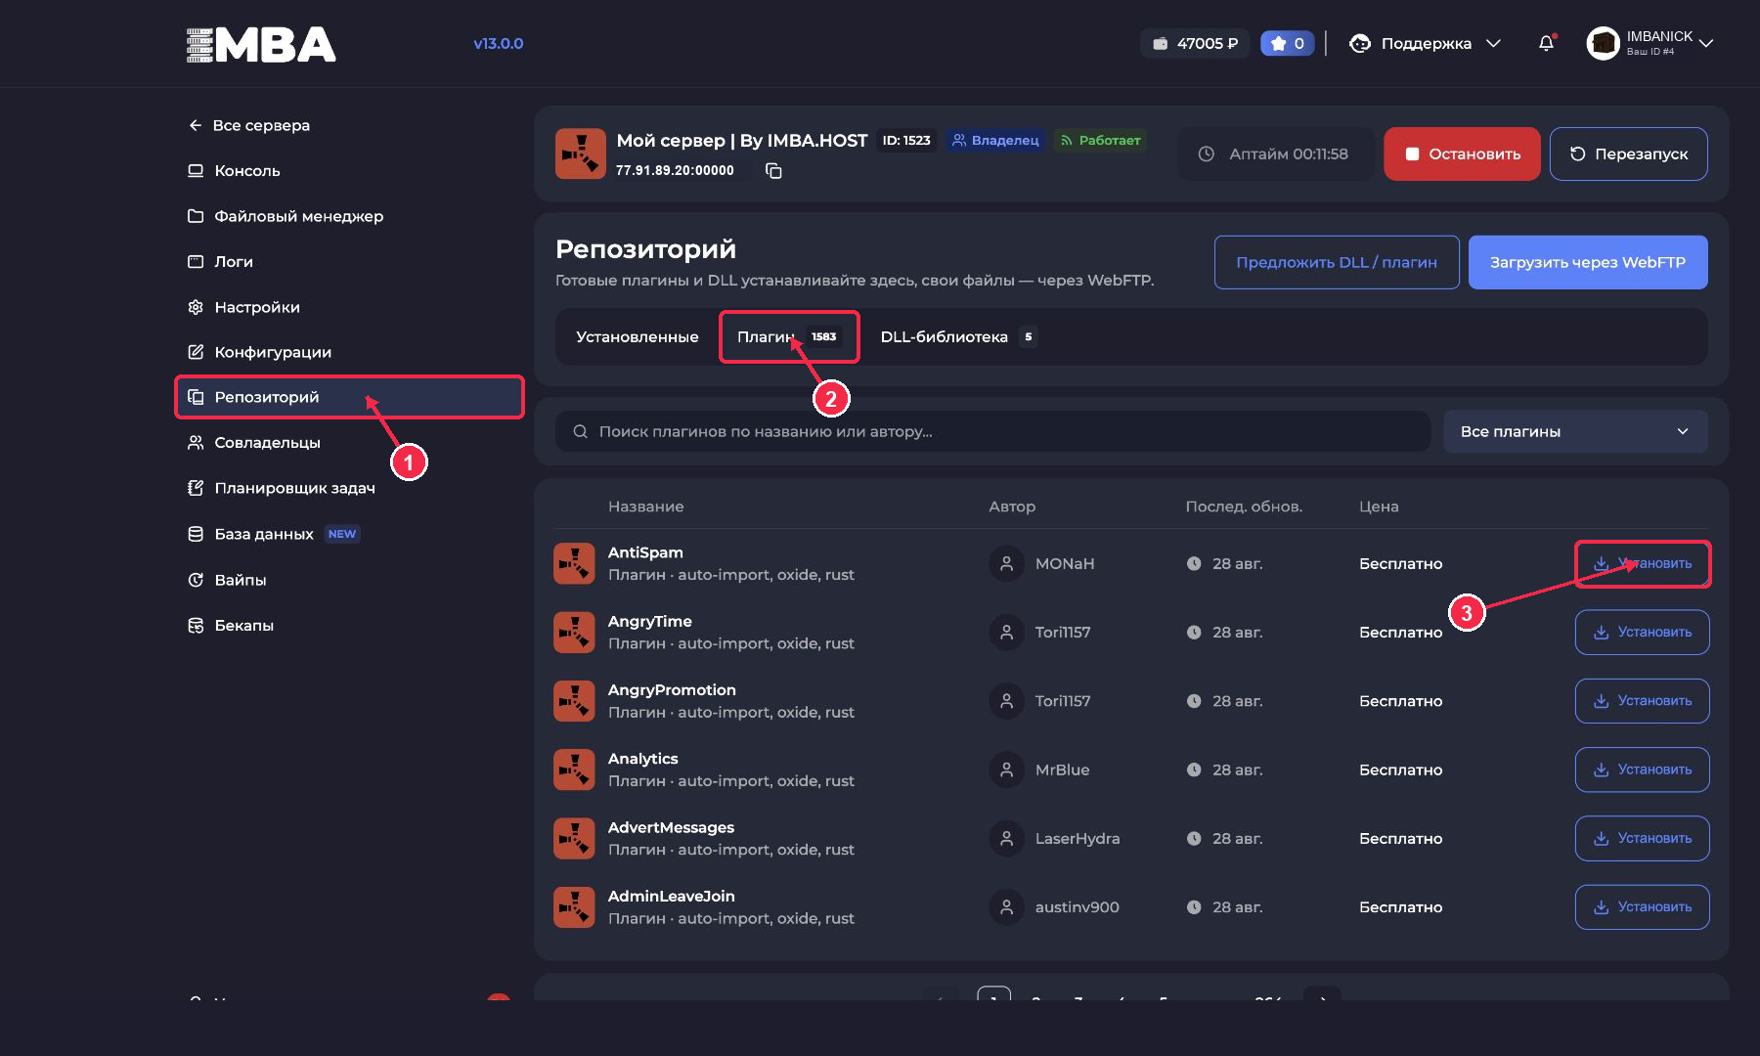Open Файловый менеджер in sidebar
Viewport: 1760px width, 1056px height.
(x=286, y=216)
